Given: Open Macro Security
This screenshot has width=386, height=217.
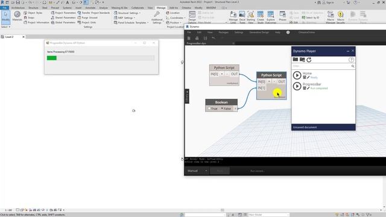Looking at the screenshot, I should 341,17.
